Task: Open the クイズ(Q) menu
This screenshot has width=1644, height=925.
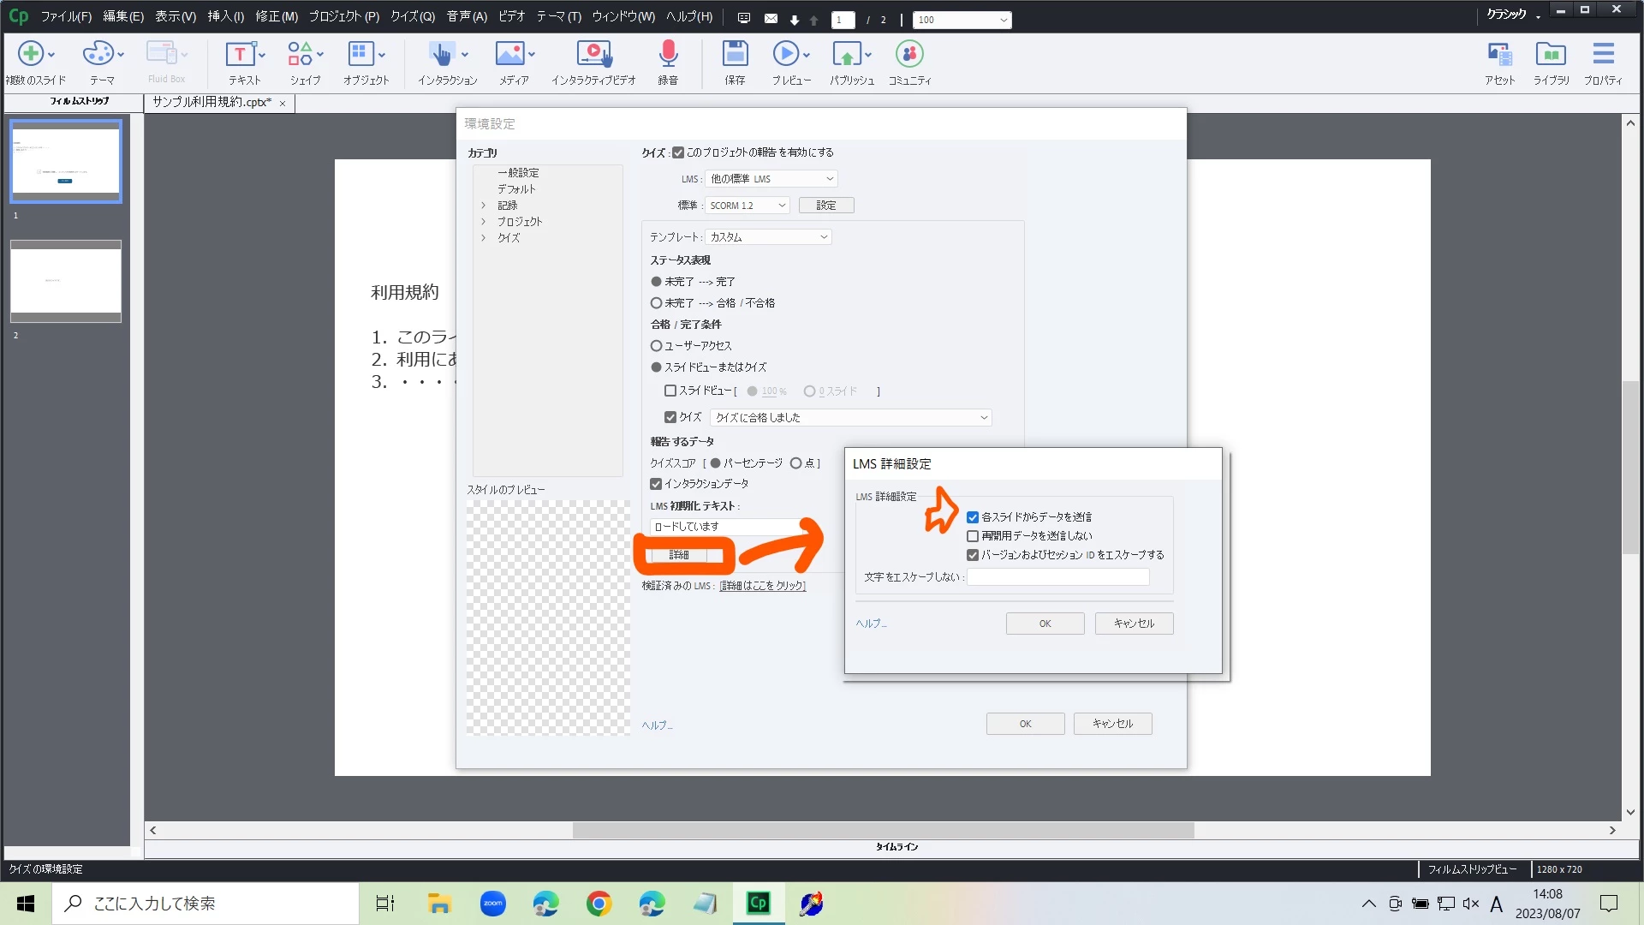Action: (413, 16)
